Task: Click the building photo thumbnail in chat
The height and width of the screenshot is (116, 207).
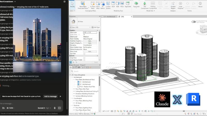Action: click(x=37, y=40)
